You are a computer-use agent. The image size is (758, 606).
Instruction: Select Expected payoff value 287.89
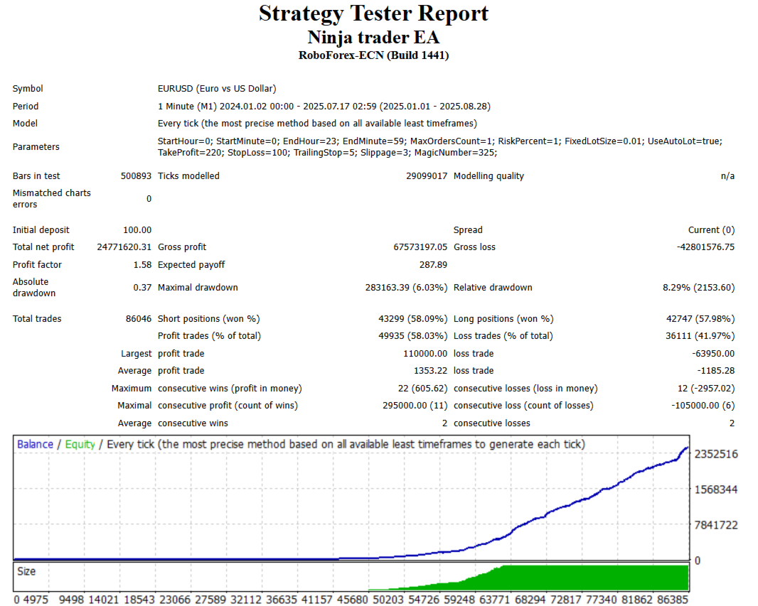(433, 265)
